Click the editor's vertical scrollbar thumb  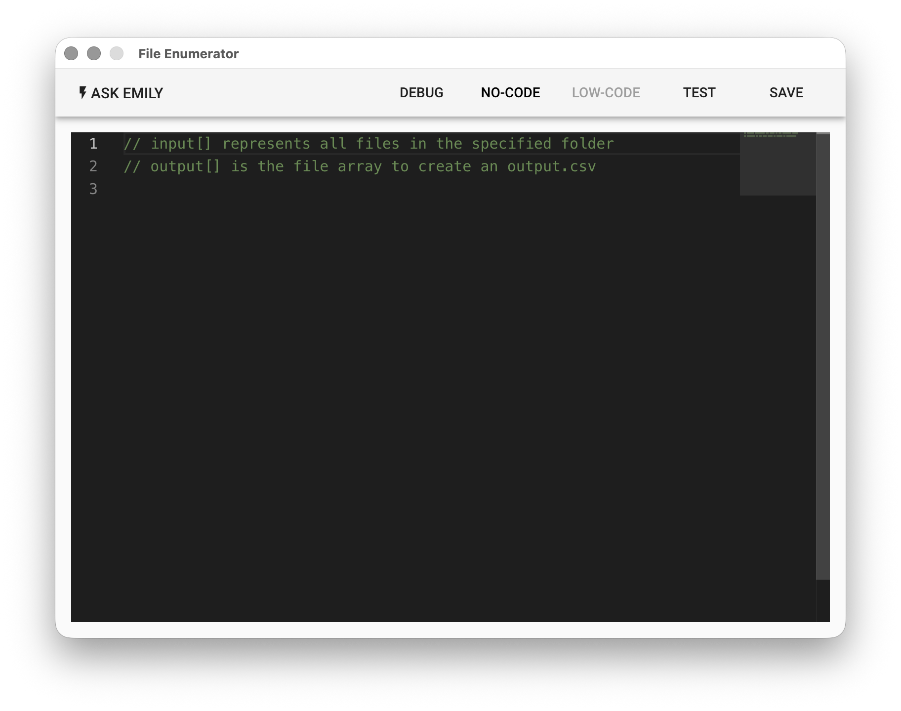tap(822, 355)
